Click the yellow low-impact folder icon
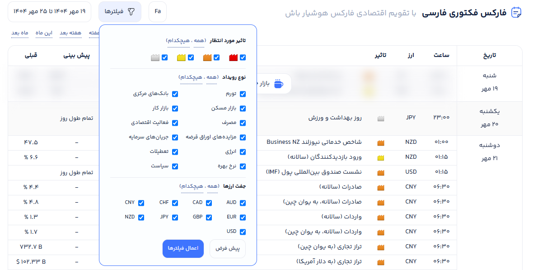Image resolution: width=533 pixels, height=270 pixels. point(181,58)
